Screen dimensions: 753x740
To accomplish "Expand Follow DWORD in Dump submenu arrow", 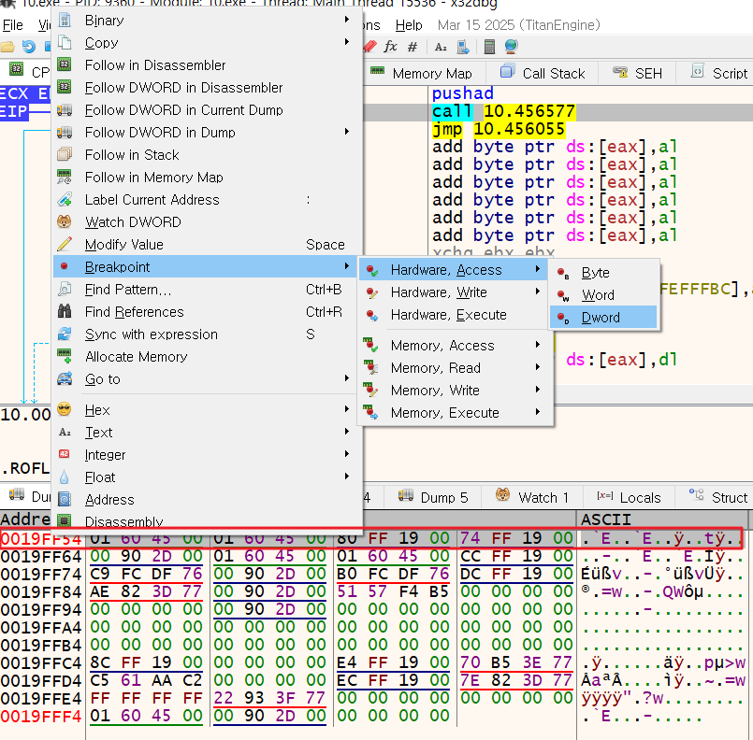I will point(347,132).
